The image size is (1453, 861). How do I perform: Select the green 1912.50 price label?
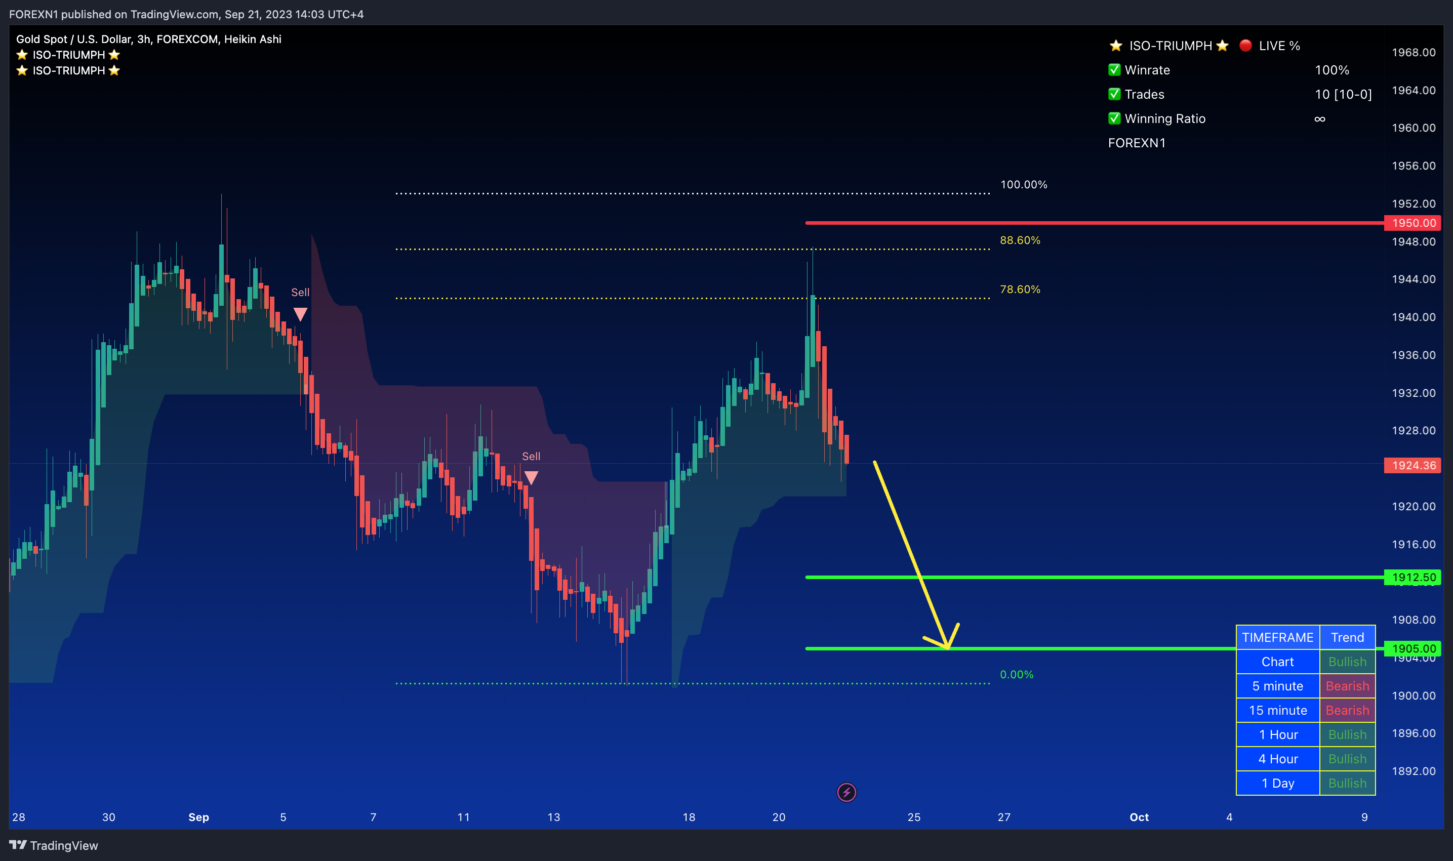click(1412, 577)
